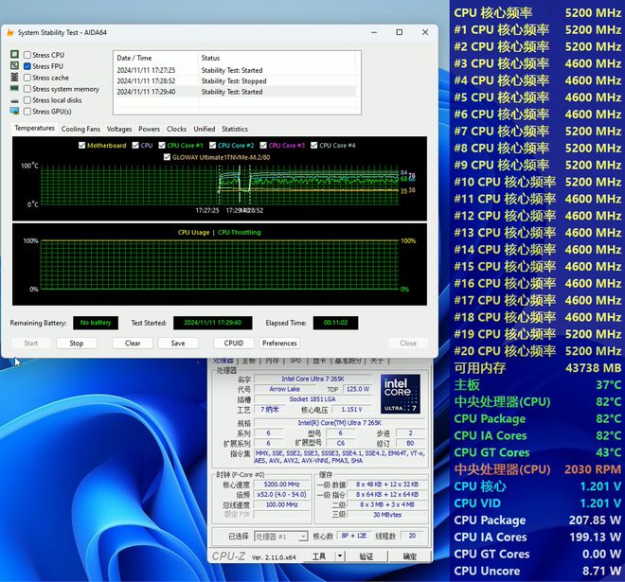This screenshot has height=582, width=625.
Task: Open Preferences in the stability test
Action: pyautogui.click(x=279, y=344)
